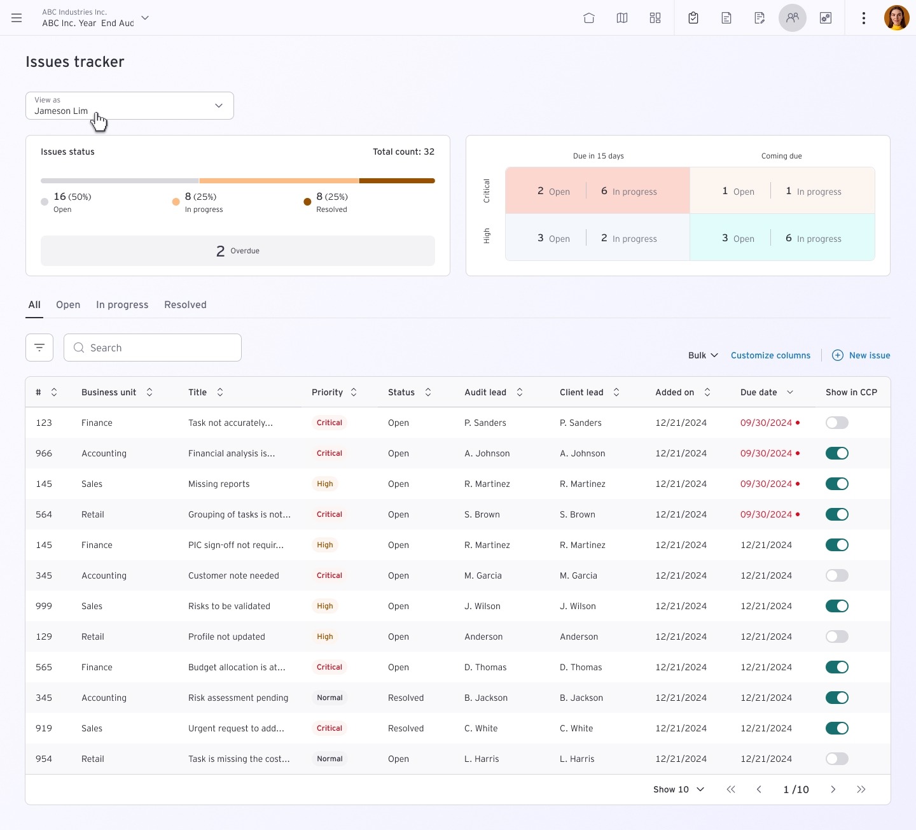Click the In progress segment of the status bar

pos(279,181)
